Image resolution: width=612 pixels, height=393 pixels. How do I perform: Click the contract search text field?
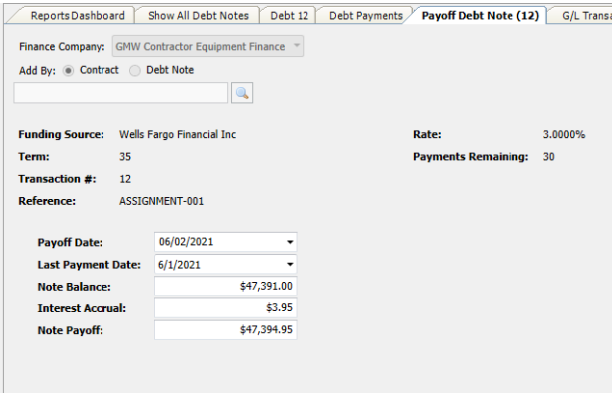120,93
